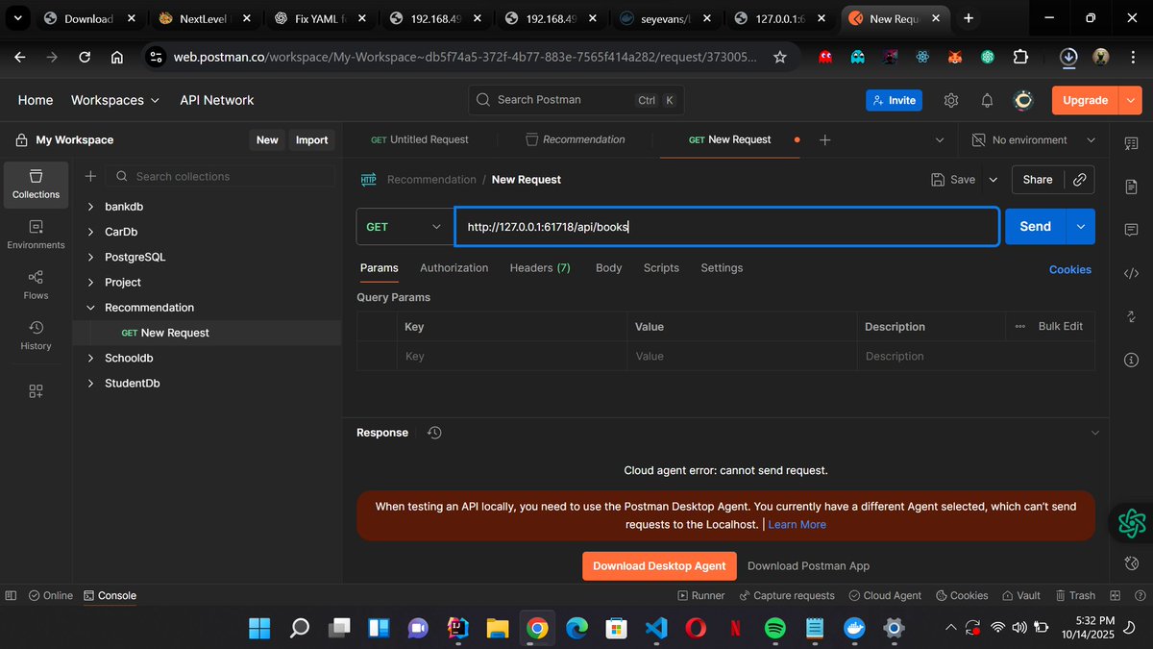This screenshot has width=1153, height=649.
Task: Open Vault in status bar
Action: click(1021, 595)
